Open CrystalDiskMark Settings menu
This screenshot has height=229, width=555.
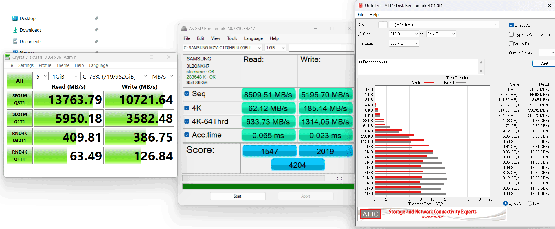[26, 65]
